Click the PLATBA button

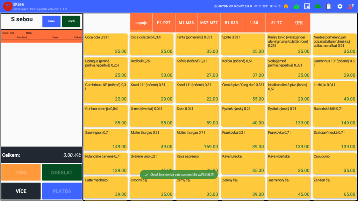[62, 191]
